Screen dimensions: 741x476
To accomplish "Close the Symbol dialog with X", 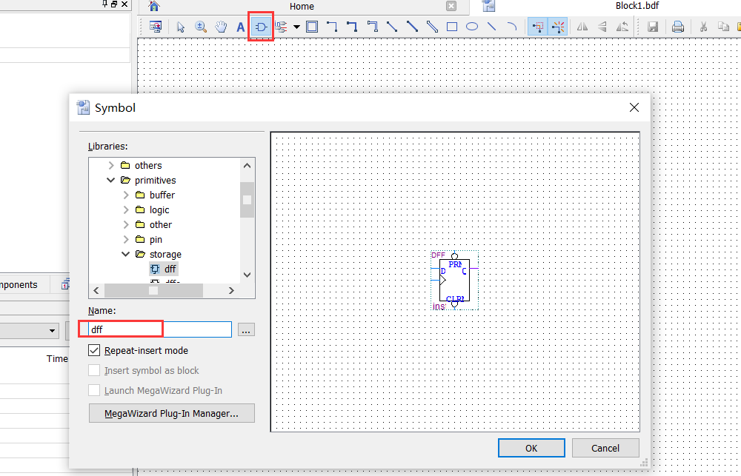I will pyautogui.click(x=634, y=107).
